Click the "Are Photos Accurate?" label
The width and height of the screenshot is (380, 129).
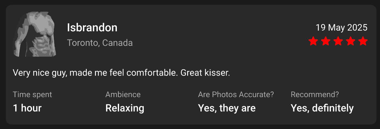(236, 94)
